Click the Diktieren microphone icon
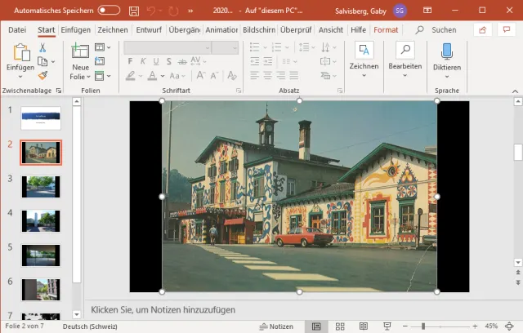 click(x=447, y=51)
